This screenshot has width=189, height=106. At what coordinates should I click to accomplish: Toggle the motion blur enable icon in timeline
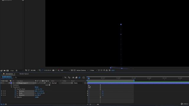click(x=79, y=77)
